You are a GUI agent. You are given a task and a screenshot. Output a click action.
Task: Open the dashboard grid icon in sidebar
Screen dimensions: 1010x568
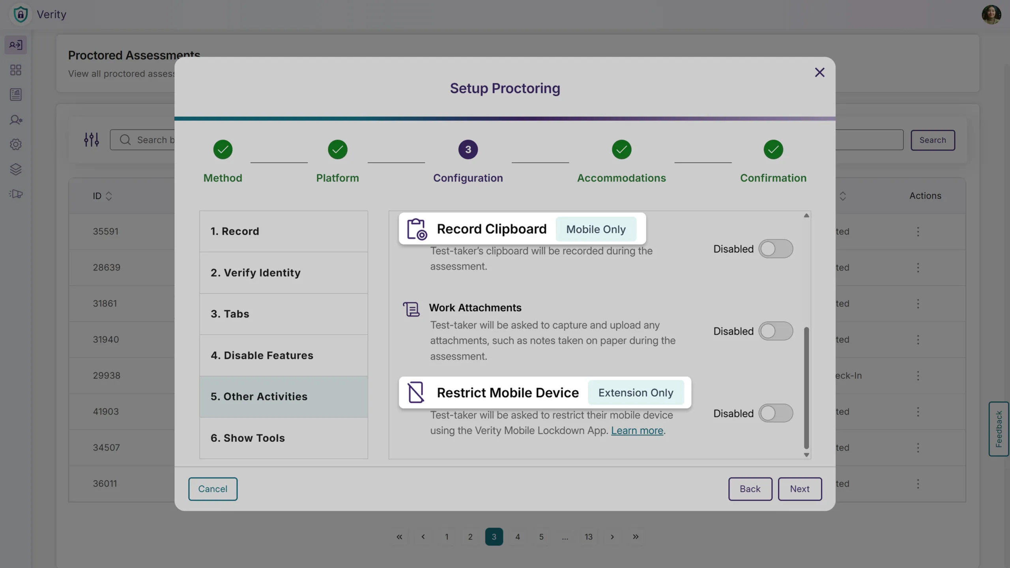point(16,70)
